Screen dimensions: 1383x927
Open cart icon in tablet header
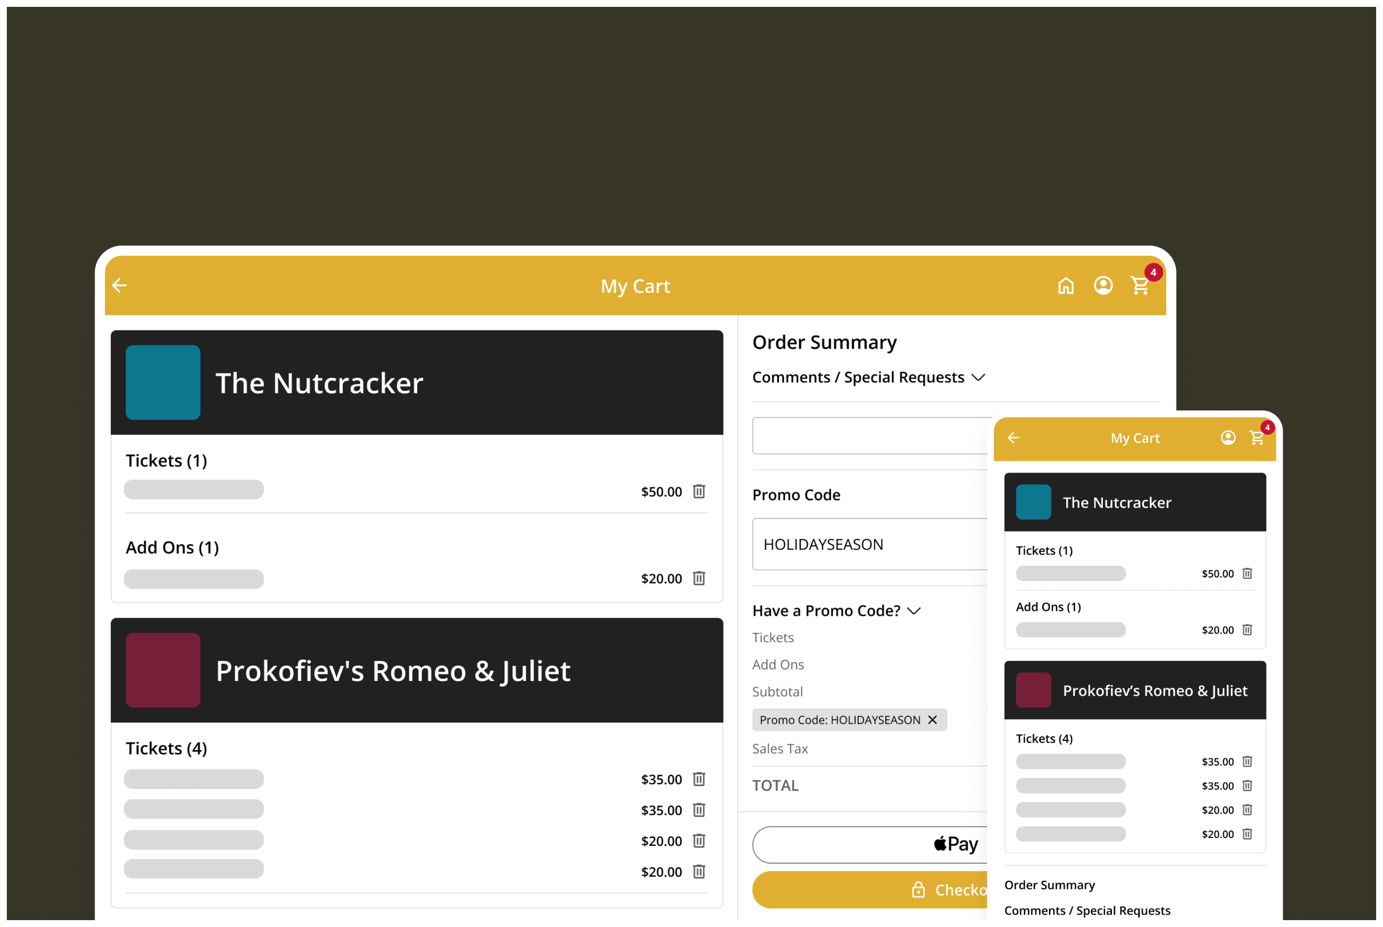(1139, 285)
